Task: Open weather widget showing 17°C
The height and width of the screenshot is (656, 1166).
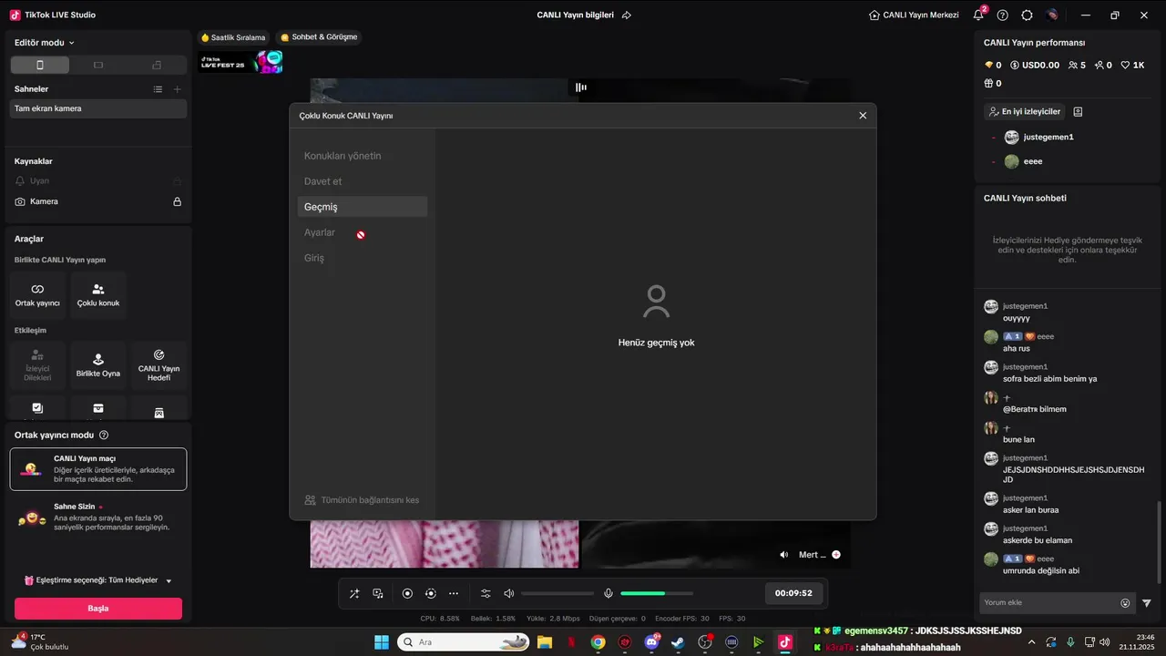Action: [40, 641]
